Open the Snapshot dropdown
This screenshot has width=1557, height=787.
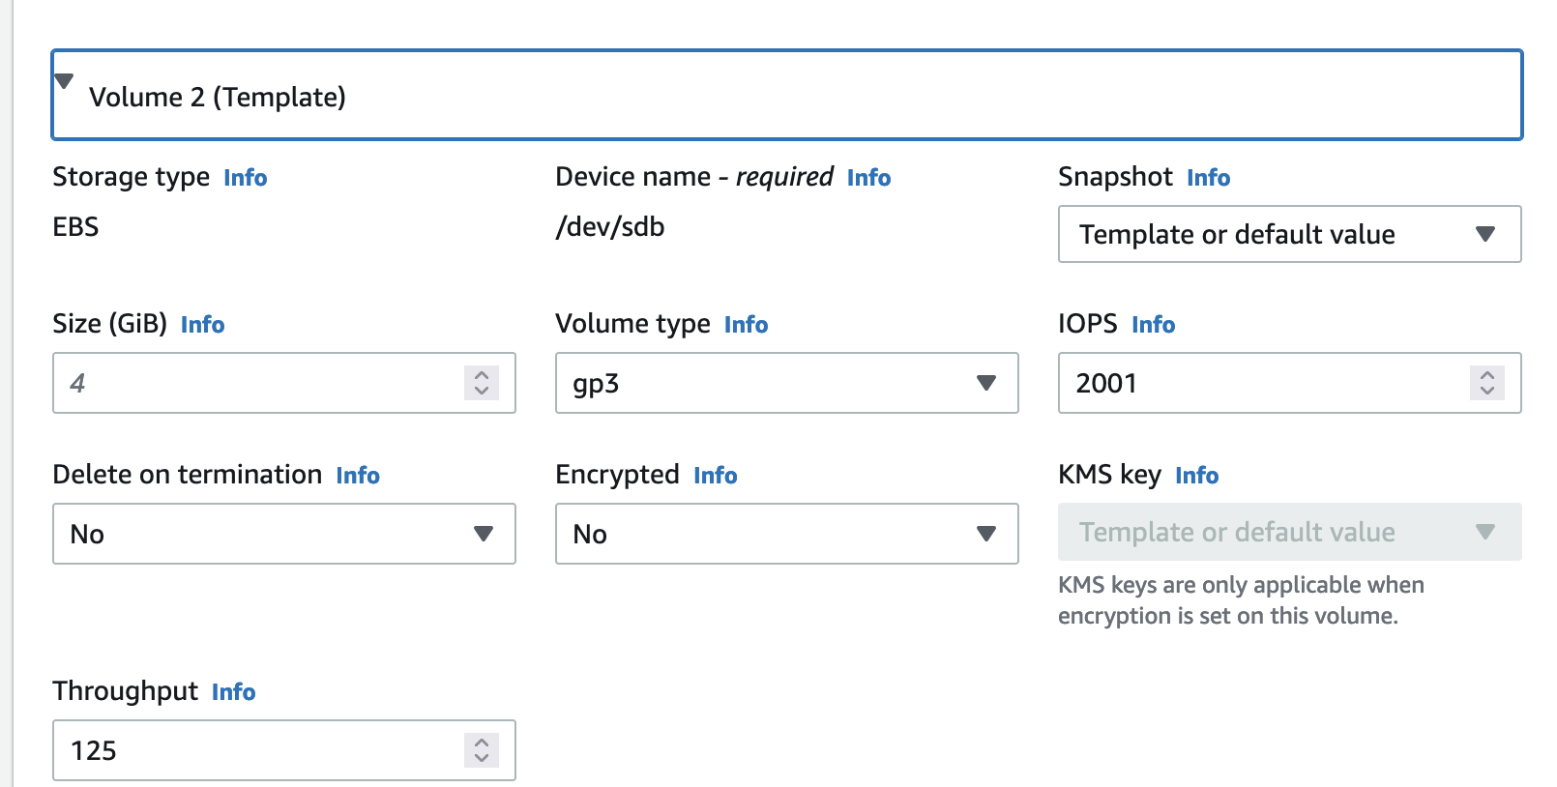click(1289, 234)
